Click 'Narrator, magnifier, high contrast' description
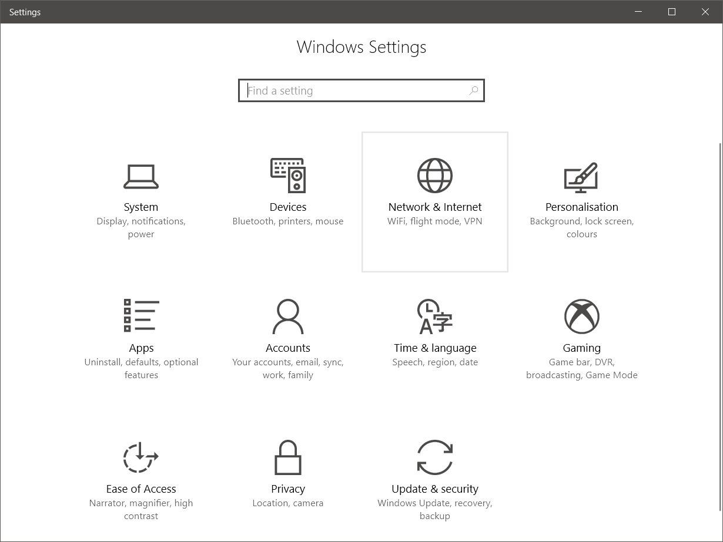Screen dimensions: 723x542 pos(141,510)
